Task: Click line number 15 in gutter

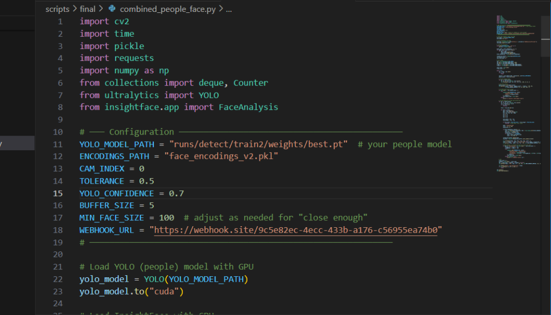Action: [58, 193]
